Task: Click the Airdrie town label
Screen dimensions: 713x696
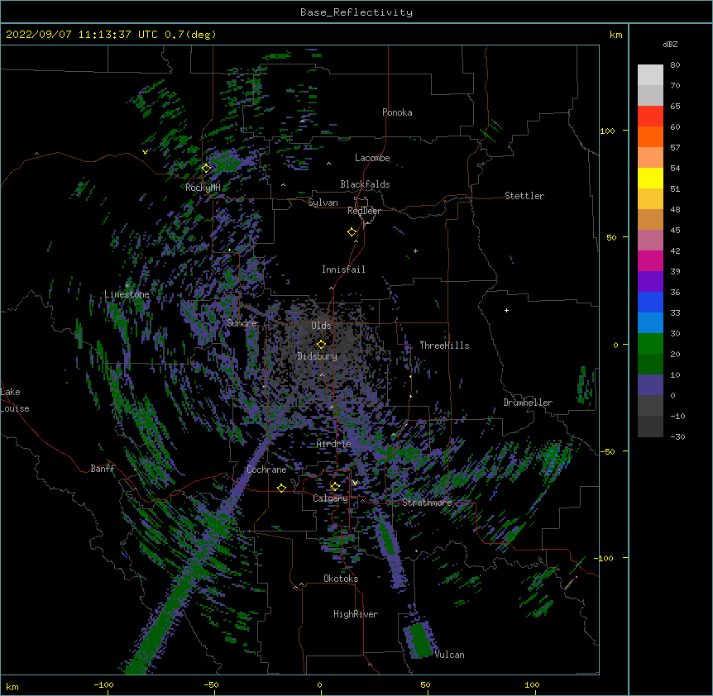Action: [x=334, y=444]
